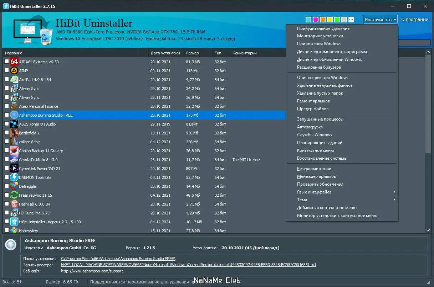Image resolution: width=434 pixels, height=287 pixels.
Task: Click the Ashampoo Burning Studio disc icon in list
Action: point(14,115)
